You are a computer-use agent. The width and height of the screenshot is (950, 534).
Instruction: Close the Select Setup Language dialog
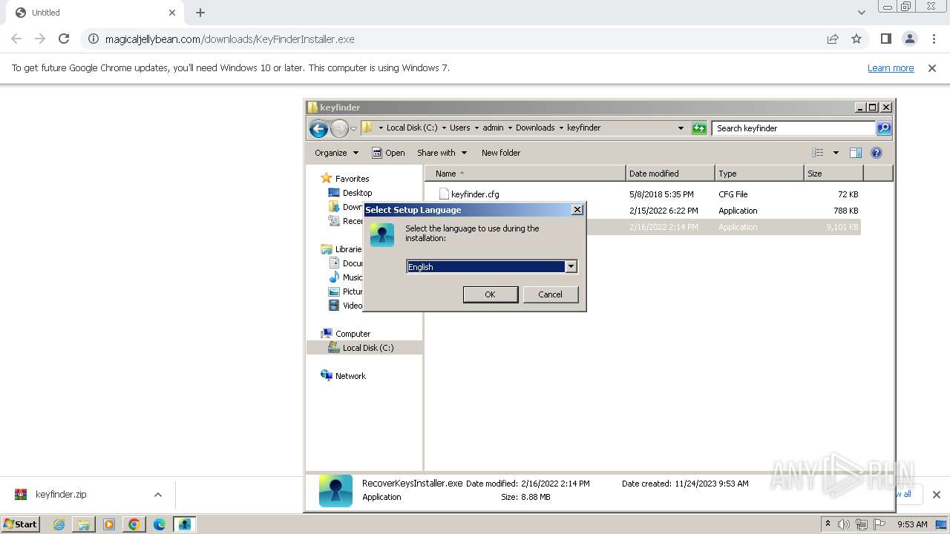coord(577,210)
